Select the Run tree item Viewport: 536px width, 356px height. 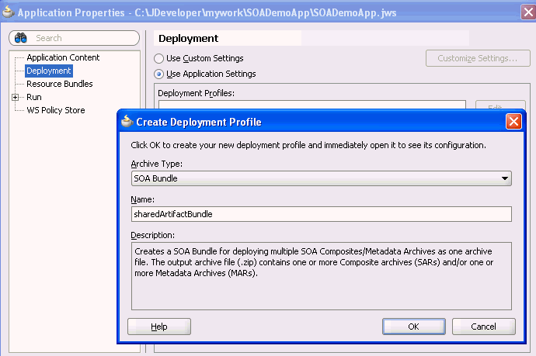(x=34, y=97)
